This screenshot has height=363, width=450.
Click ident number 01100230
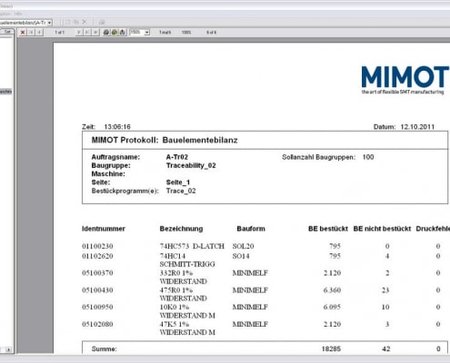(x=97, y=246)
